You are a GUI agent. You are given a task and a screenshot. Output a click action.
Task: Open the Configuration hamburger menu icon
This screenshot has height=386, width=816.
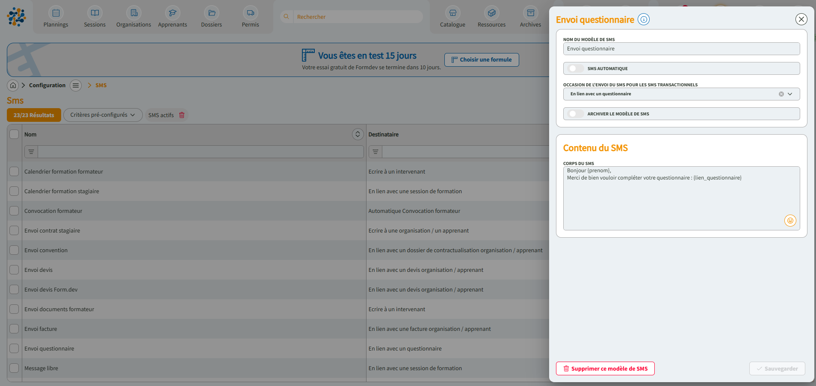76,85
